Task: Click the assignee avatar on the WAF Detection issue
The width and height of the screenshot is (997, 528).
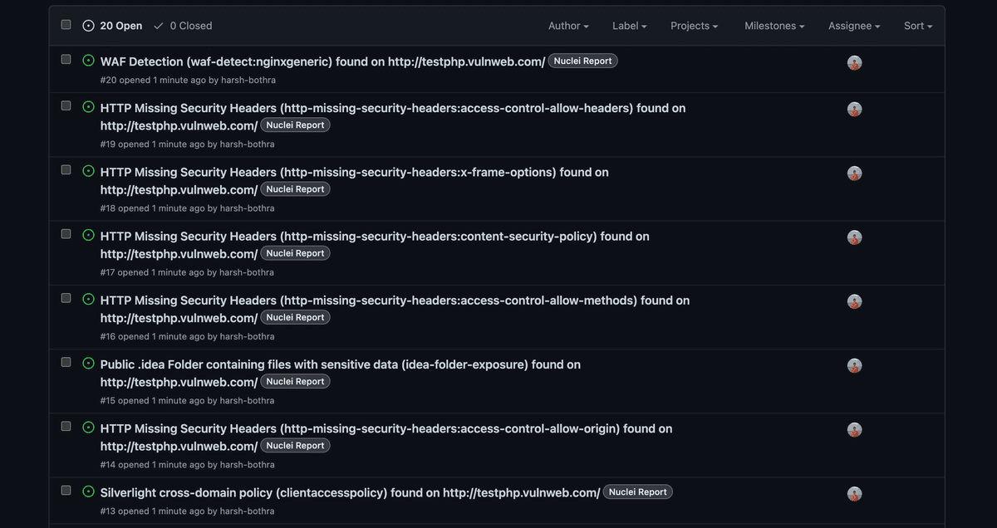Action: (854, 62)
